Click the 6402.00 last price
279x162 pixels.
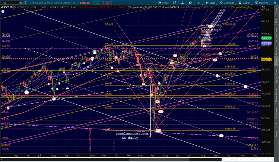[85, 3]
